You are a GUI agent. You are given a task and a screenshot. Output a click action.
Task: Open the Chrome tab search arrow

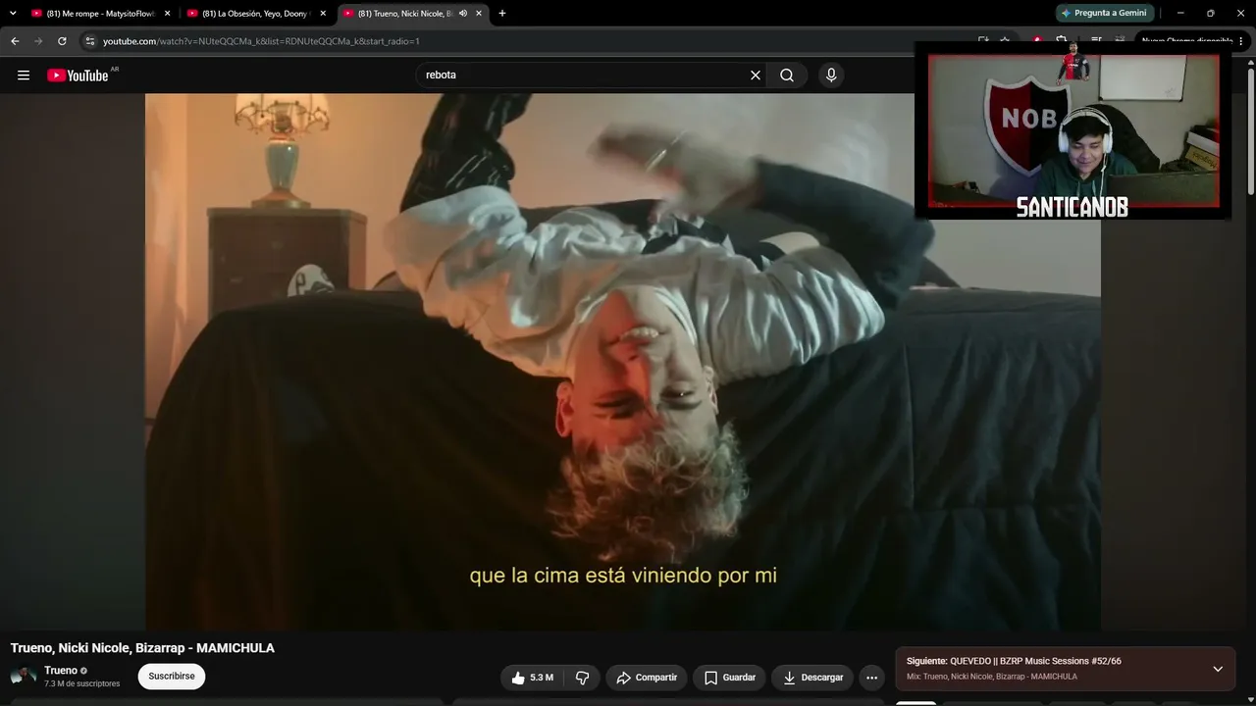[13, 14]
